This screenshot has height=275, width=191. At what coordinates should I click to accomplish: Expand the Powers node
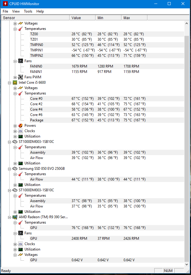15,126
